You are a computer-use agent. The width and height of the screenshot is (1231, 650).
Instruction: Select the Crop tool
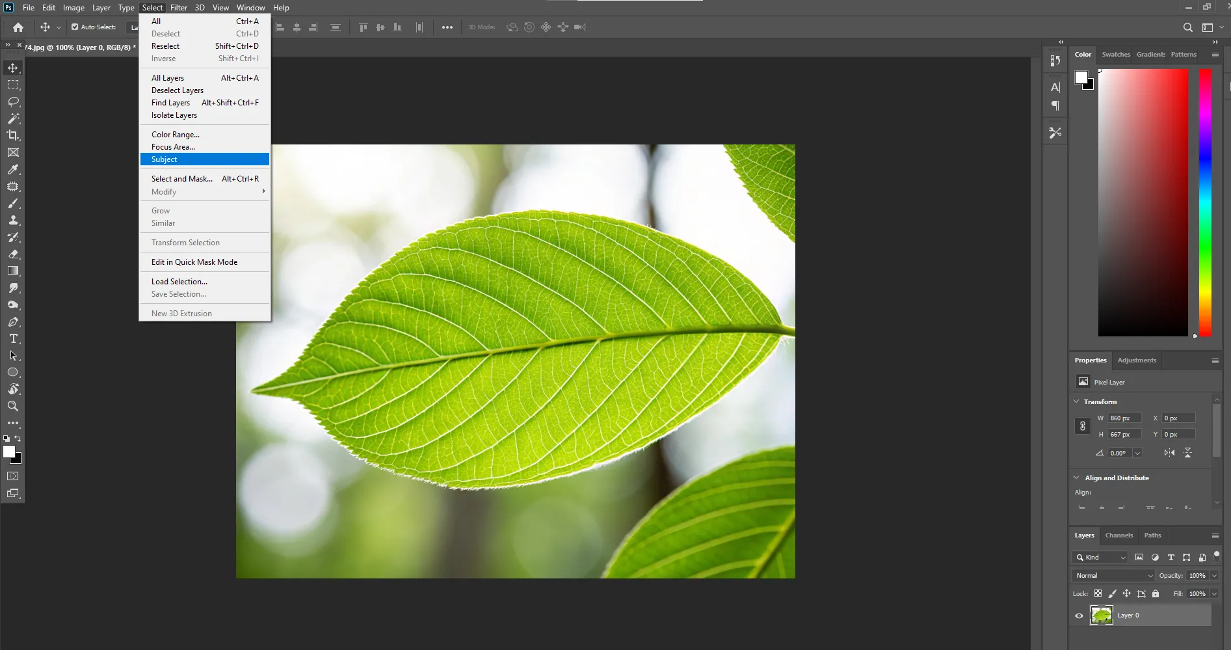coord(13,135)
